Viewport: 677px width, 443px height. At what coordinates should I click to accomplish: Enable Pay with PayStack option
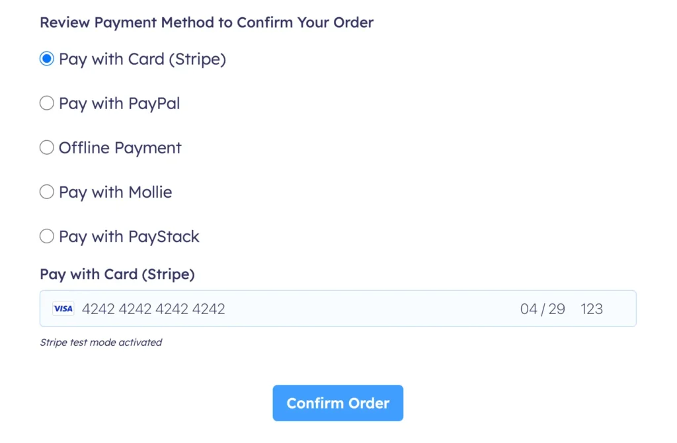click(46, 235)
